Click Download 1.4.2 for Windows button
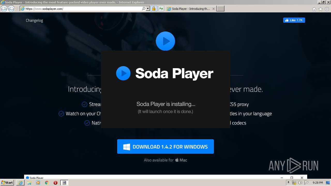 pos(165,146)
